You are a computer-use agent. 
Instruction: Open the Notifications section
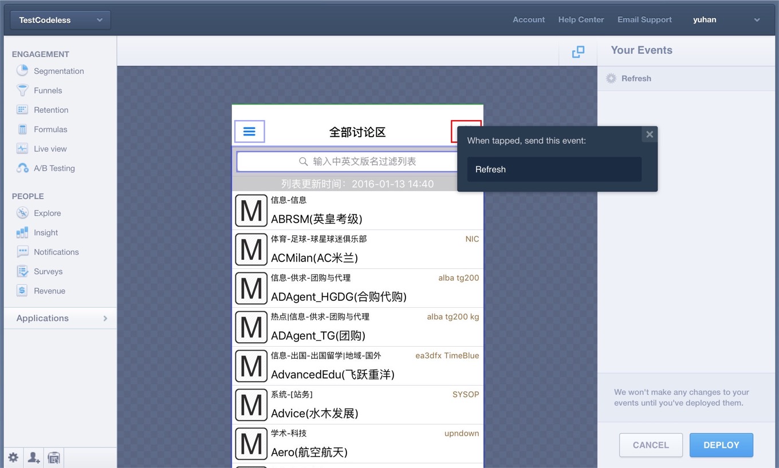56,252
